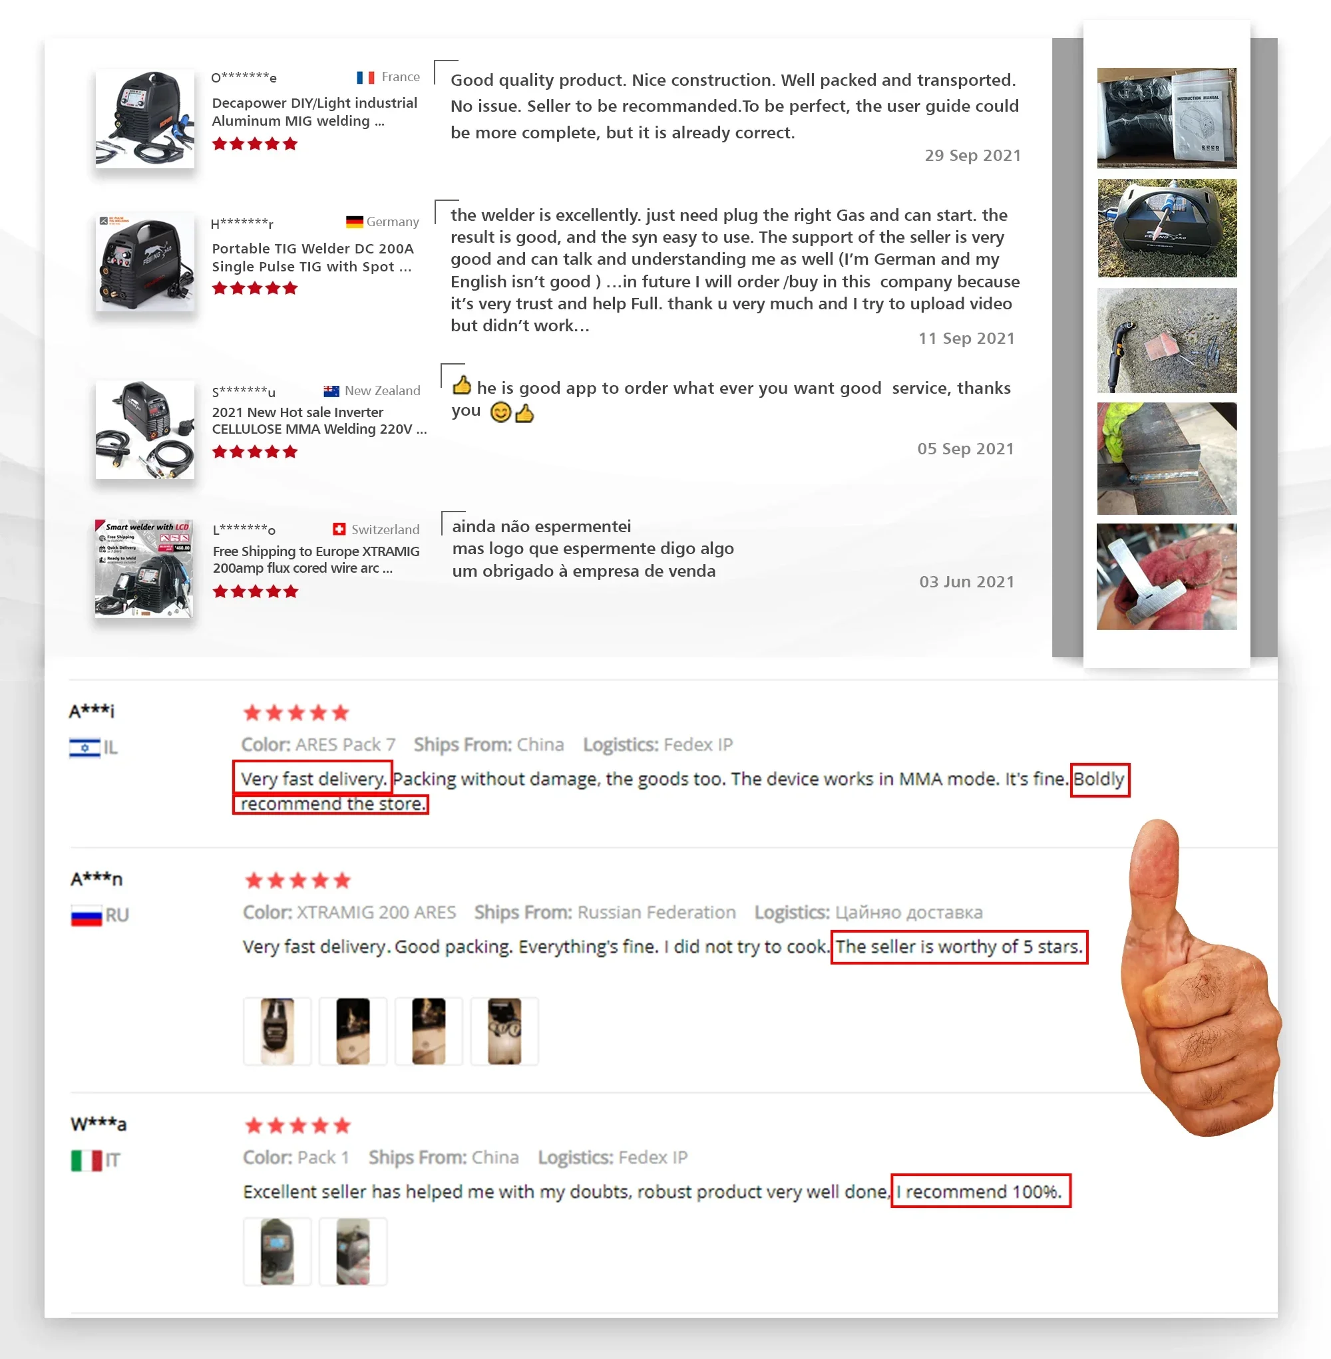The image size is (1331, 1359).
Task: Click the Israel flag beside IL
Action: click(x=85, y=748)
